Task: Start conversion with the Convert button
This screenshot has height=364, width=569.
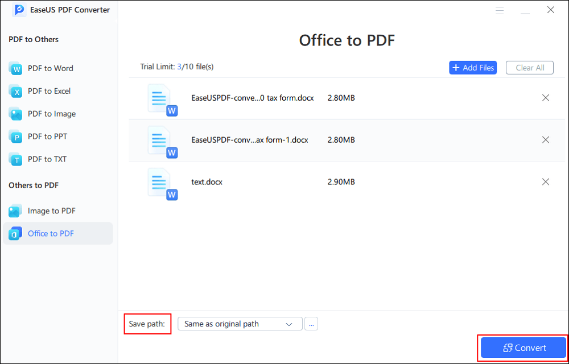Action: click(x=522, y=348)
